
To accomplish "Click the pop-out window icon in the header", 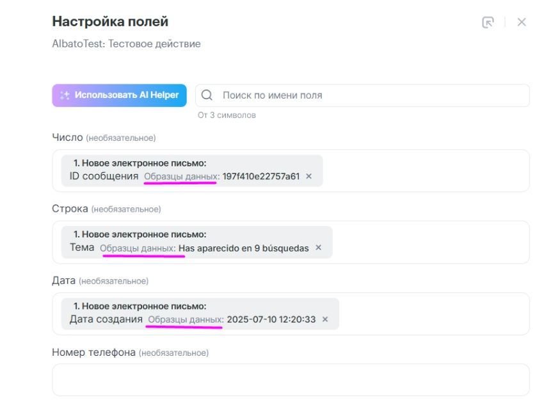I will 488,22.
